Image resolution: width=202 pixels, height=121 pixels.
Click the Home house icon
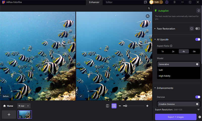5,106
